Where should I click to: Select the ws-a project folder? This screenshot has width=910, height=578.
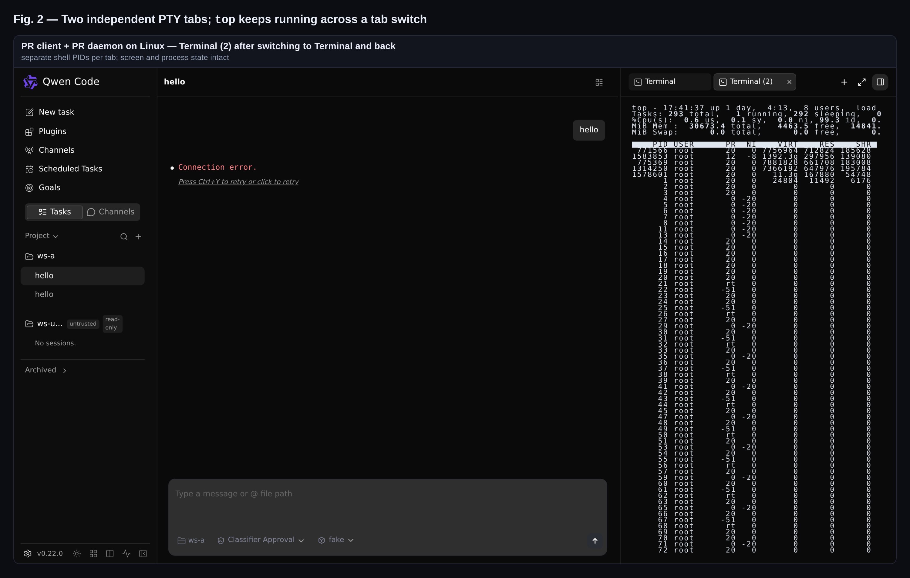point(83,256)
